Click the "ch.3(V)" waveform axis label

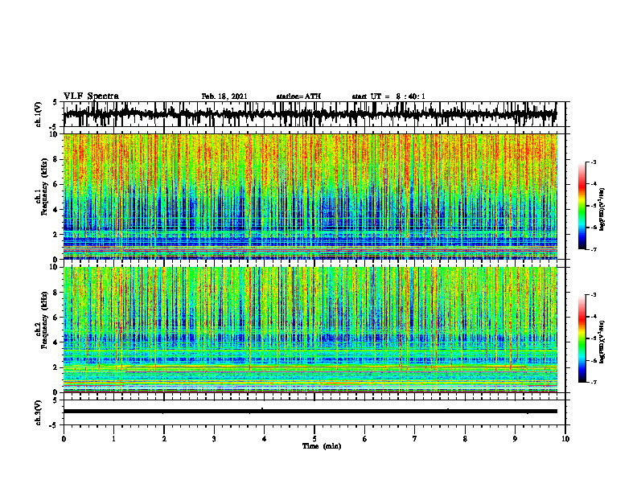click(x=39, y=413)
